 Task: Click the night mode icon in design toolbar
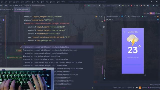128,16
